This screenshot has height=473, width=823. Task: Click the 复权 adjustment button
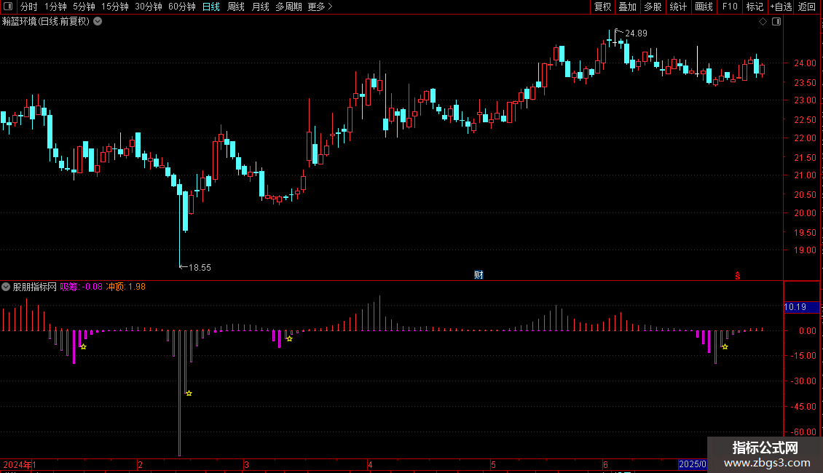602,7
